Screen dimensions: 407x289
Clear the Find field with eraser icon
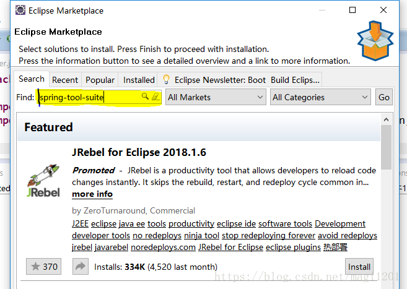coord(155,97)
